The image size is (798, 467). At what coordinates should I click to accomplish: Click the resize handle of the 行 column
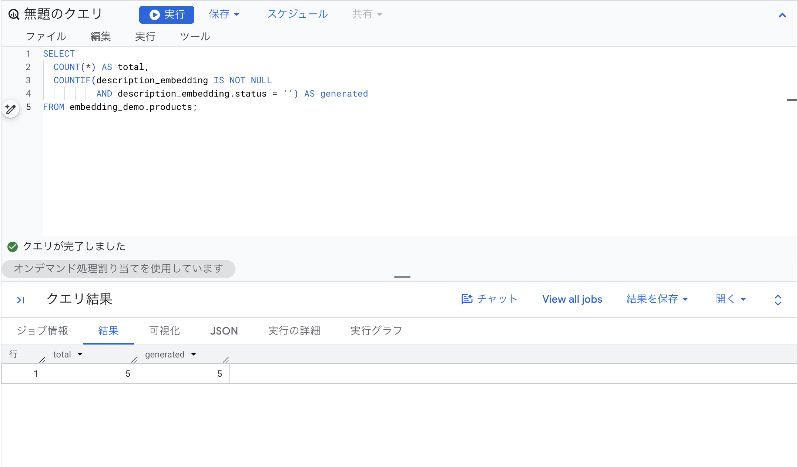pyautogui.click(x=42, y=359)
